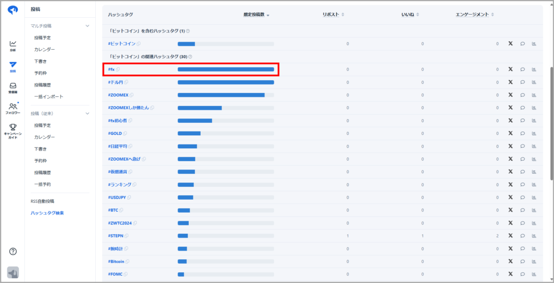Copy the #GOLD hashtag
The image size is (554, 283).
point(125,133)
